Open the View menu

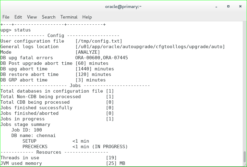tap(32, 17)
